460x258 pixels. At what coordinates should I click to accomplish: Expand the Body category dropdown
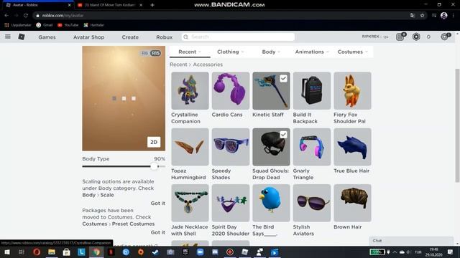point(271,52)
